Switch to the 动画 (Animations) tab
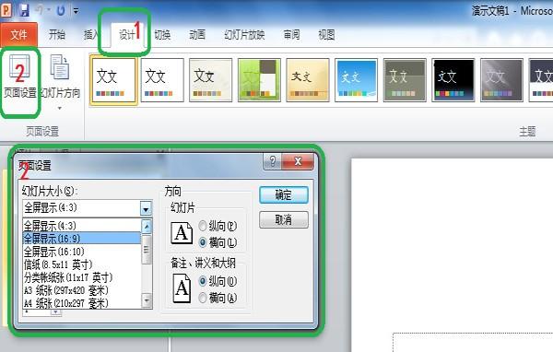The height and width of the screenshot is (352, 553). pyautogui.click(x=197, y=35)
